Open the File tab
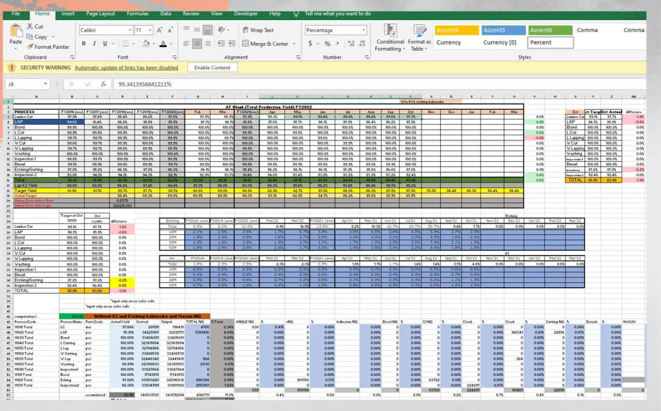The width and height of the screenshot is (661, 411). click(16, 14)
